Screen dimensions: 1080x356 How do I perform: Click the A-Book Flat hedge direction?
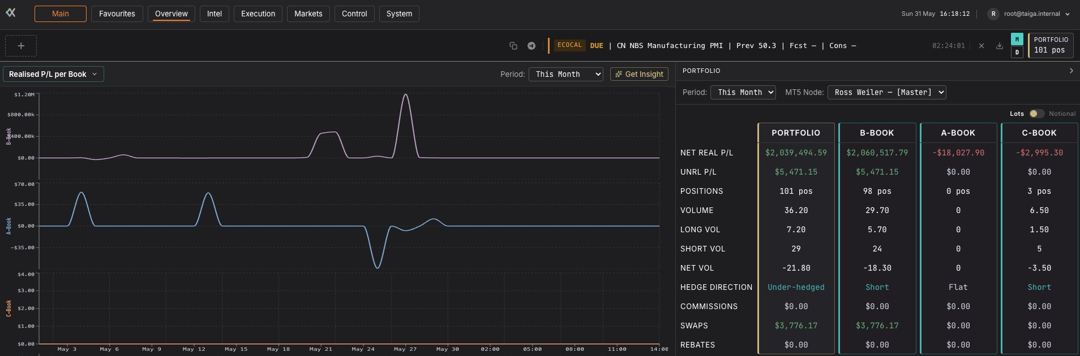pos(958,287)
